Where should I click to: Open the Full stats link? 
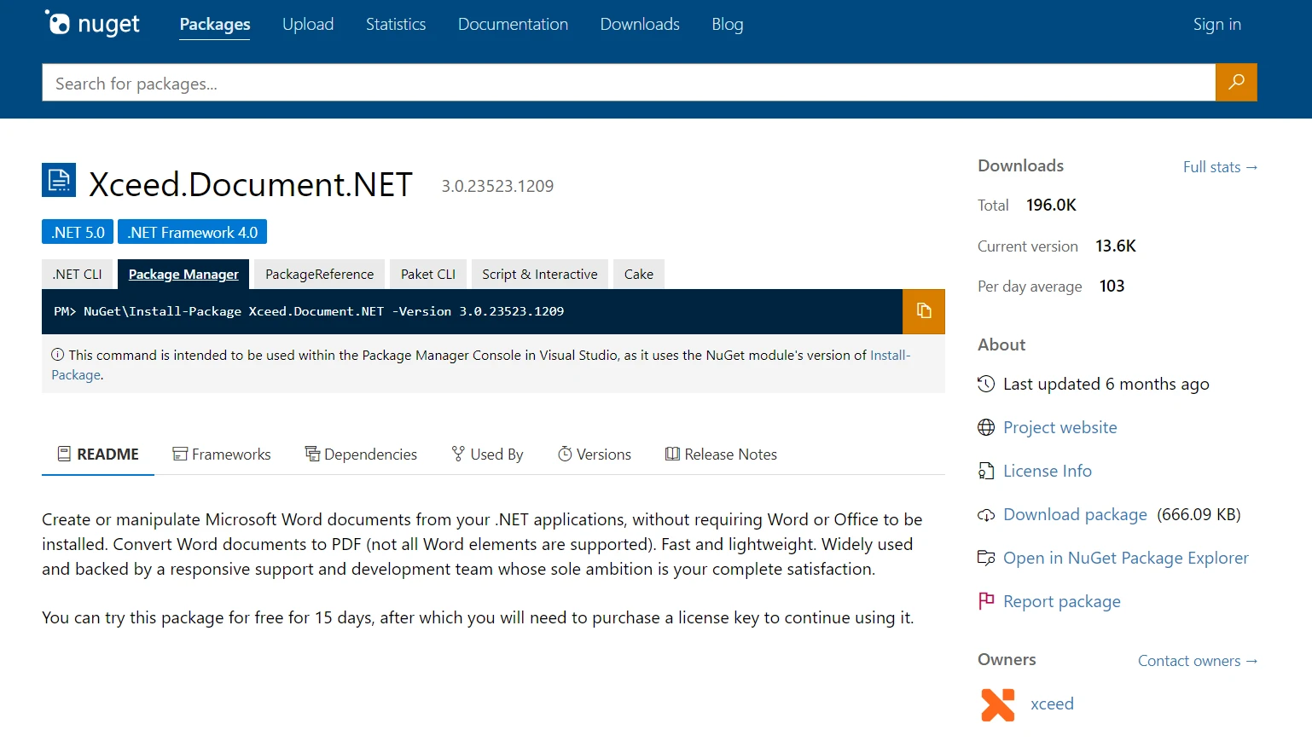(1220, 167)
